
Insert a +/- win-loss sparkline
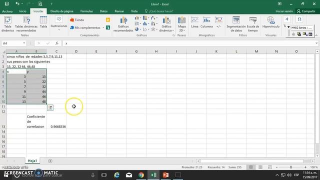[218, 22]
